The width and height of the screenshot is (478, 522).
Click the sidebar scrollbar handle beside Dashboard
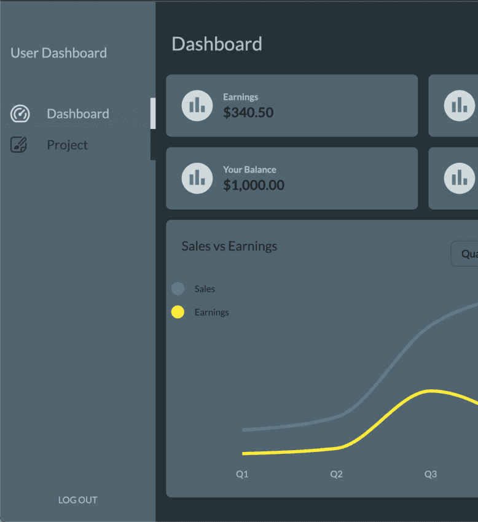pyautogui.click(x=153, y=113)
